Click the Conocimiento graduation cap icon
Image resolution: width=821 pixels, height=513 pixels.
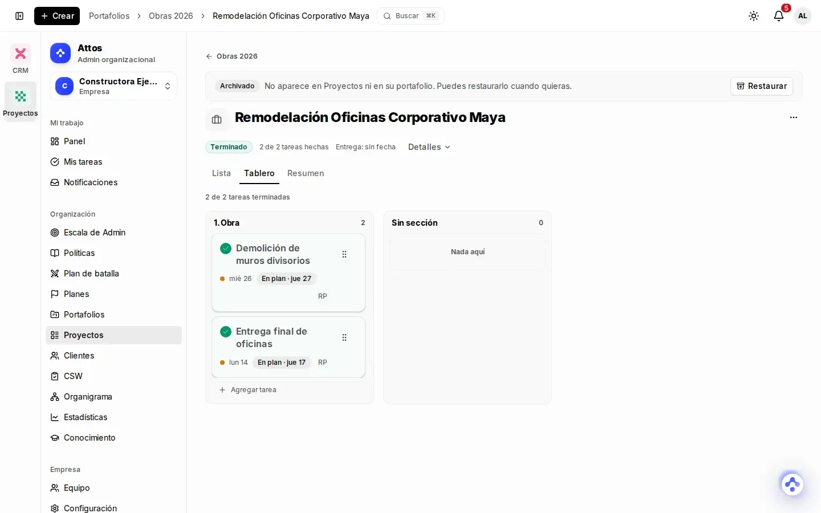click(55, 438)
